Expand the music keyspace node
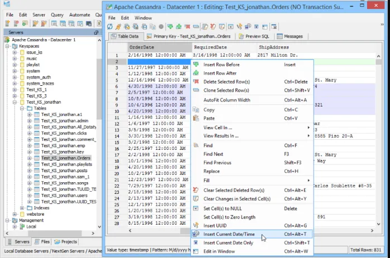 pos(15,59)
